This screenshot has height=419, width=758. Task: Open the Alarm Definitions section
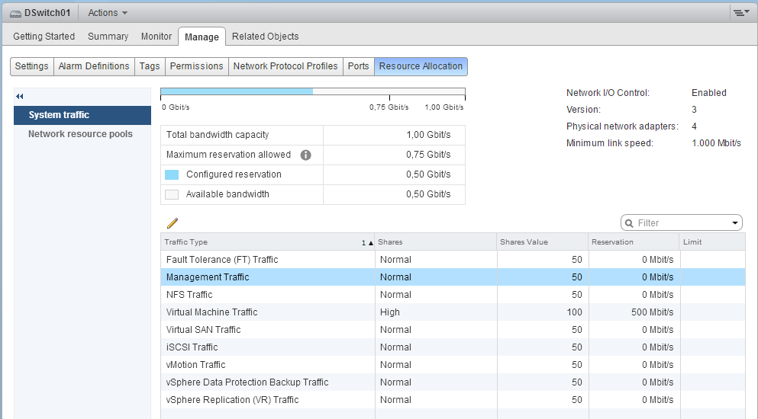[x=94, y=66]
